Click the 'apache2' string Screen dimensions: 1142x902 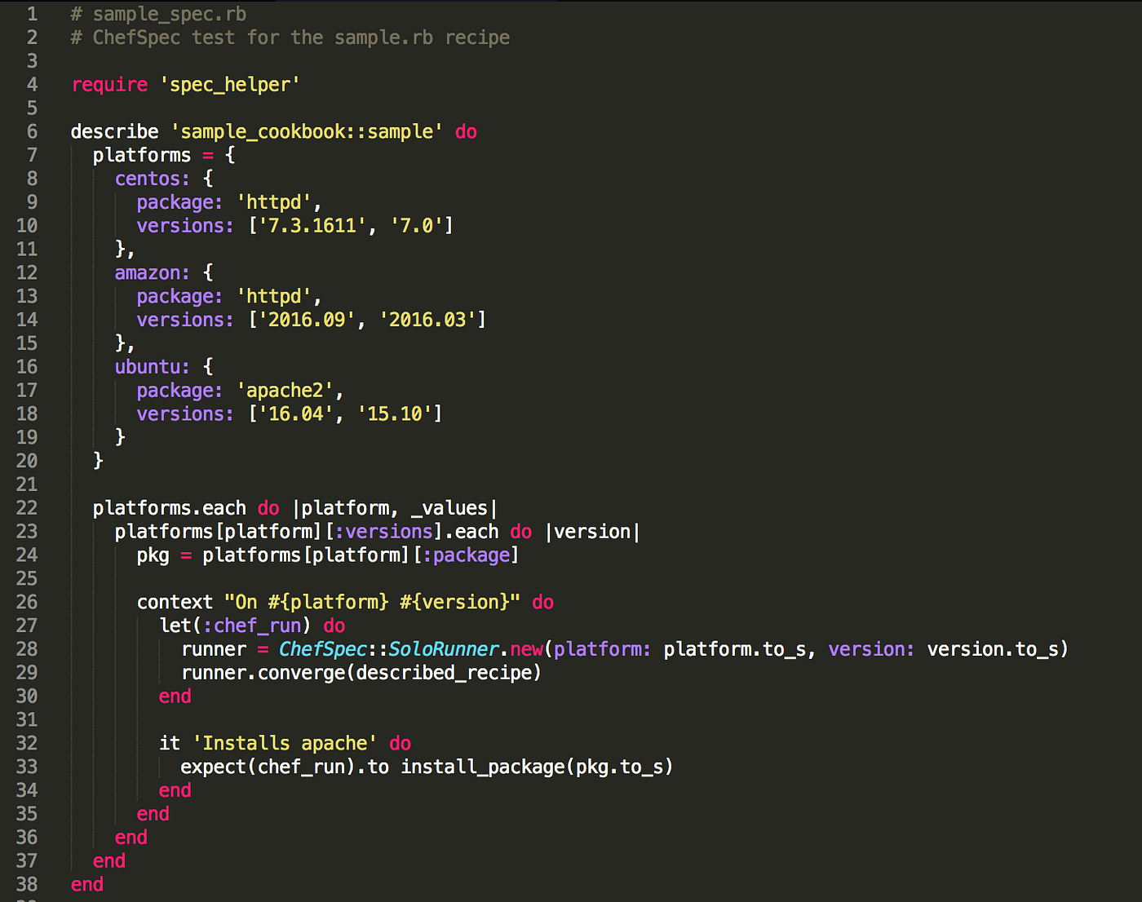[x=285, y=391]
